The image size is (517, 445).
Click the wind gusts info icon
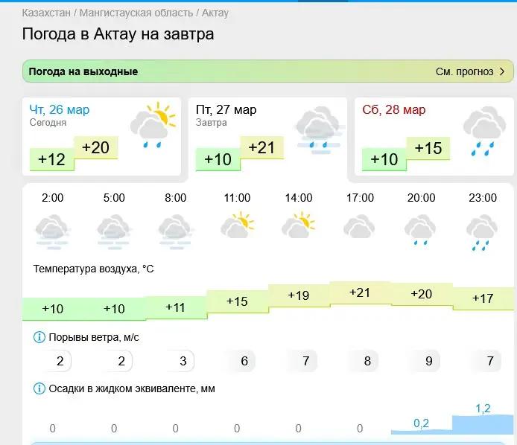pos(39,338)
